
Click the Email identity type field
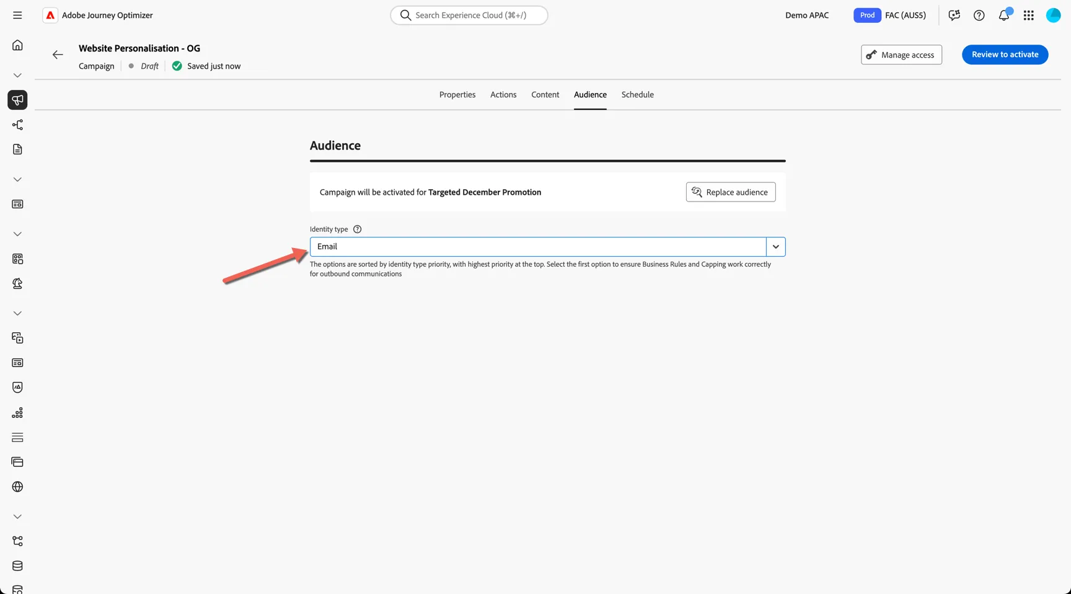[x=538, y=247]
